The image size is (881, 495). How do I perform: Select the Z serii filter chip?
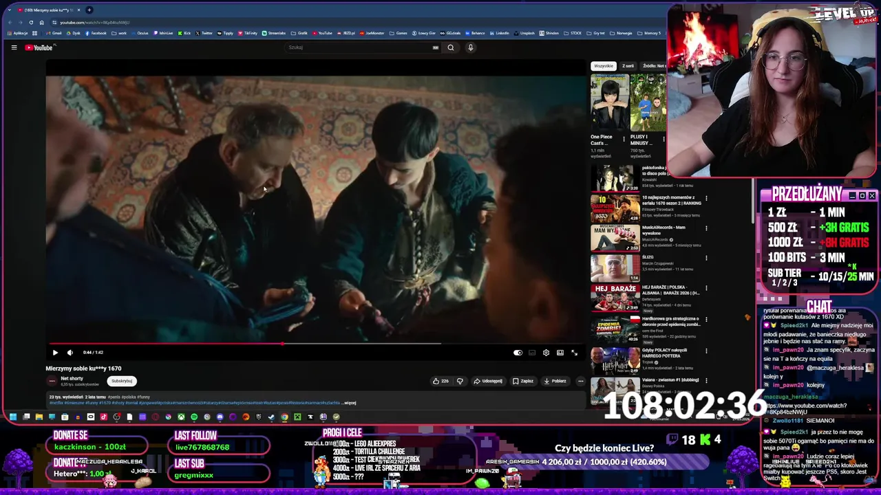tap(628, 66)
